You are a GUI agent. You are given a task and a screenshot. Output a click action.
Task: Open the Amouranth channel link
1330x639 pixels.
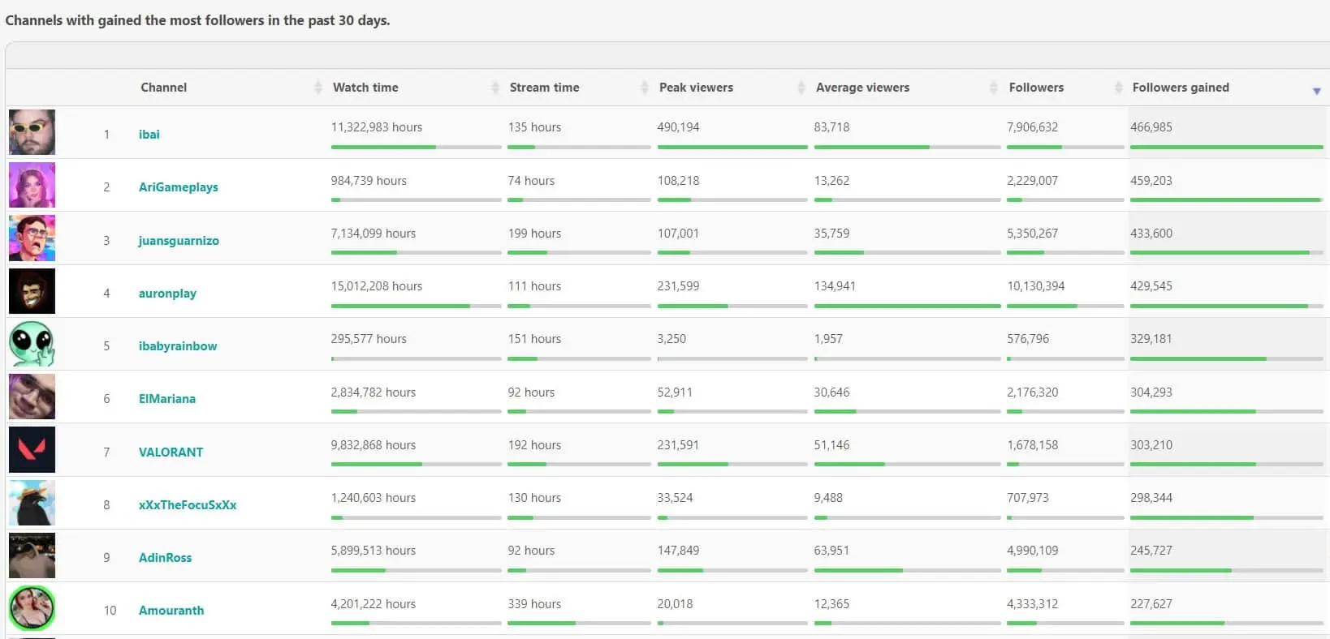click(x=171, y=610)
